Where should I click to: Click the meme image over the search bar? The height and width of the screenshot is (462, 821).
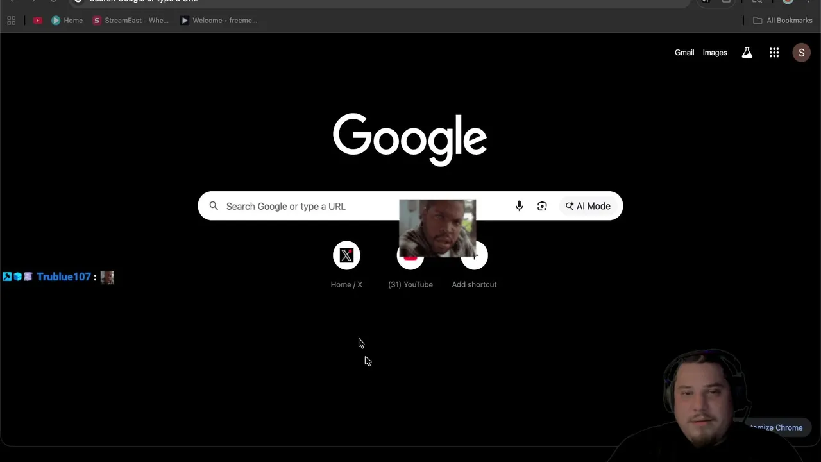click(x=437, y=228)
